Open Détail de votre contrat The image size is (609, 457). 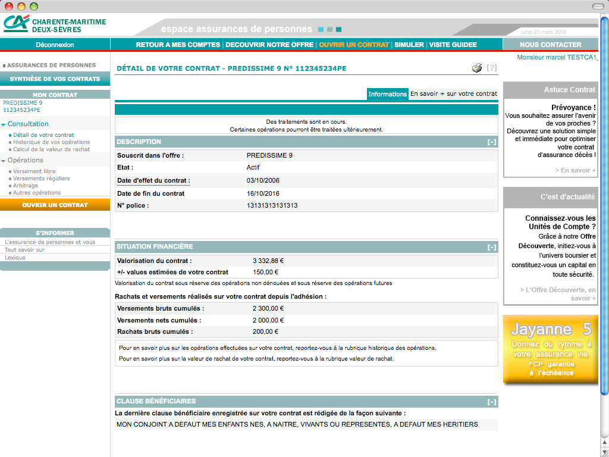coord(43,135)
